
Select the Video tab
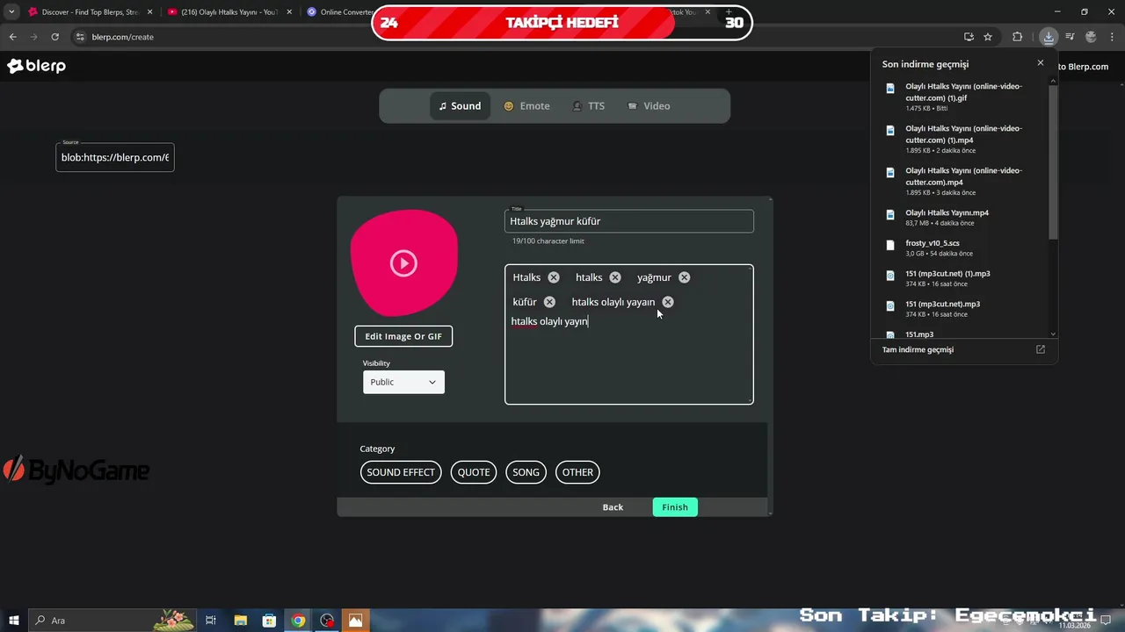pos(649,106)
